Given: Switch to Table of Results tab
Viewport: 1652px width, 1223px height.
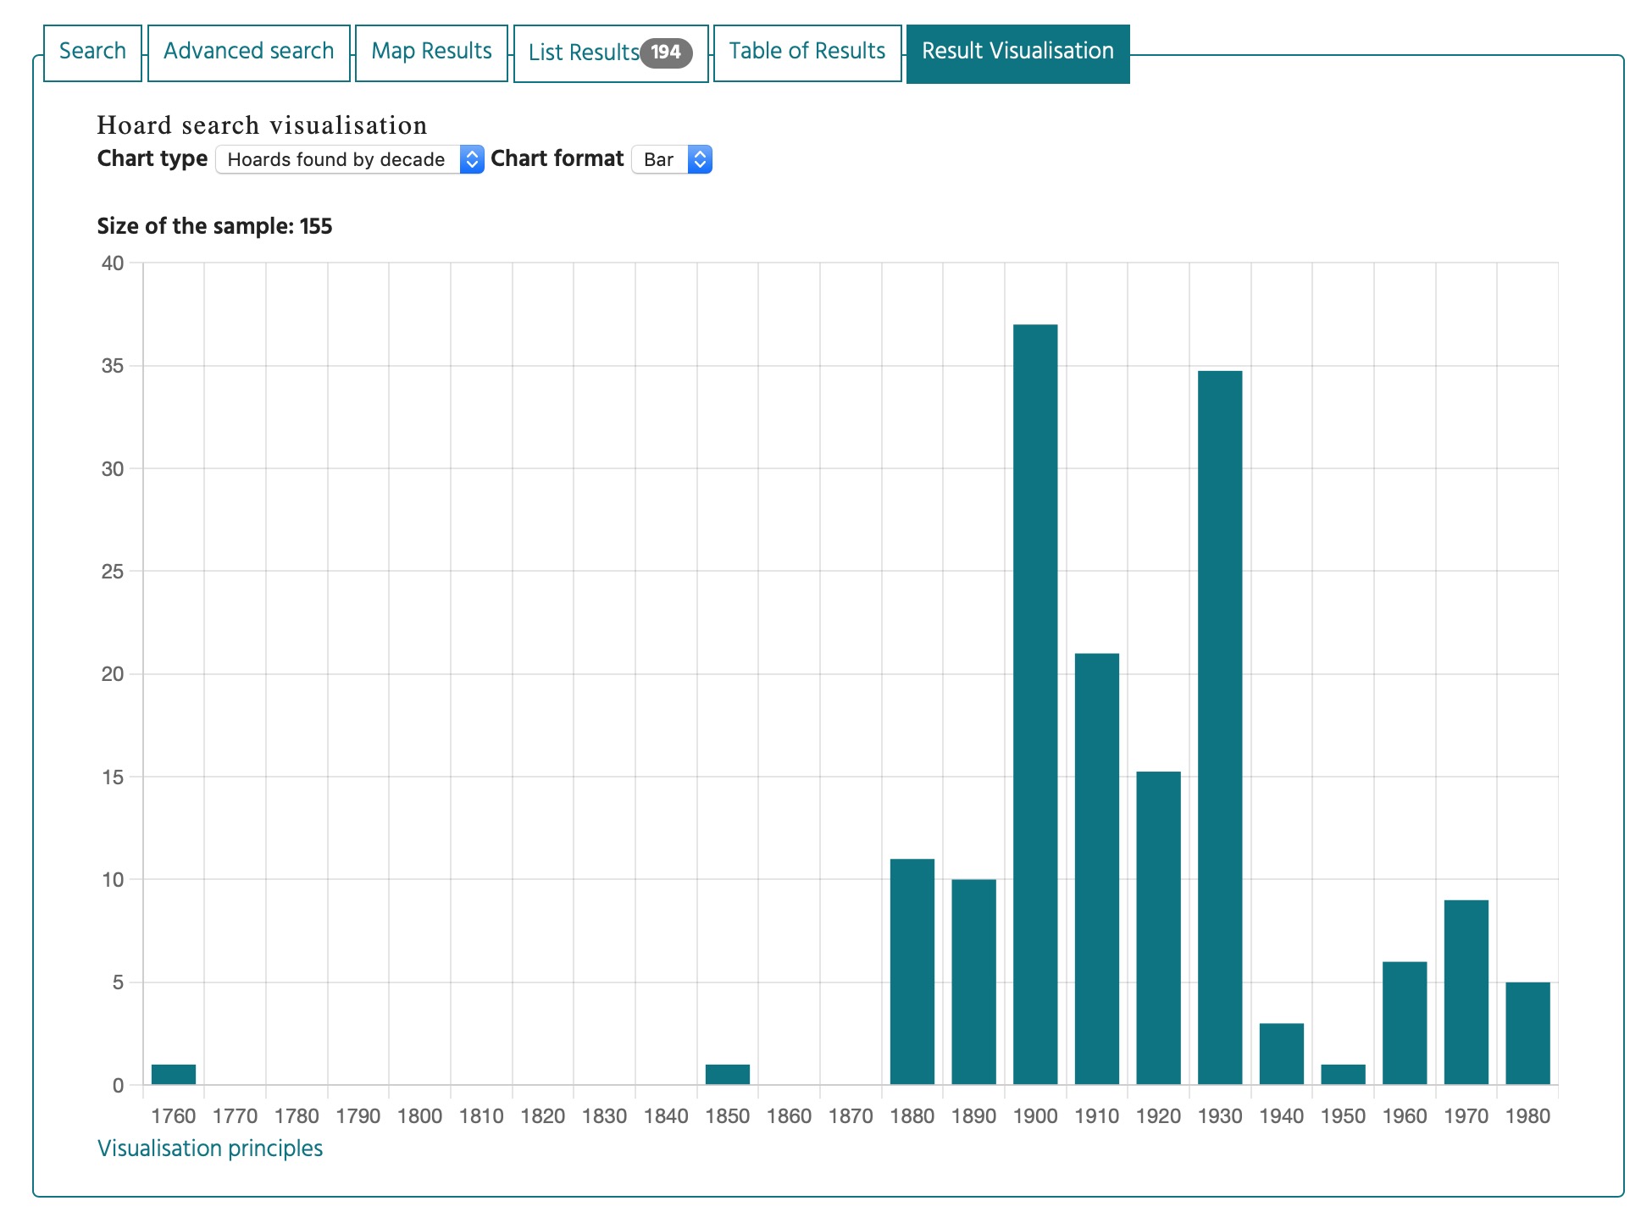Looking at the screenshot, I should point(807,52).
